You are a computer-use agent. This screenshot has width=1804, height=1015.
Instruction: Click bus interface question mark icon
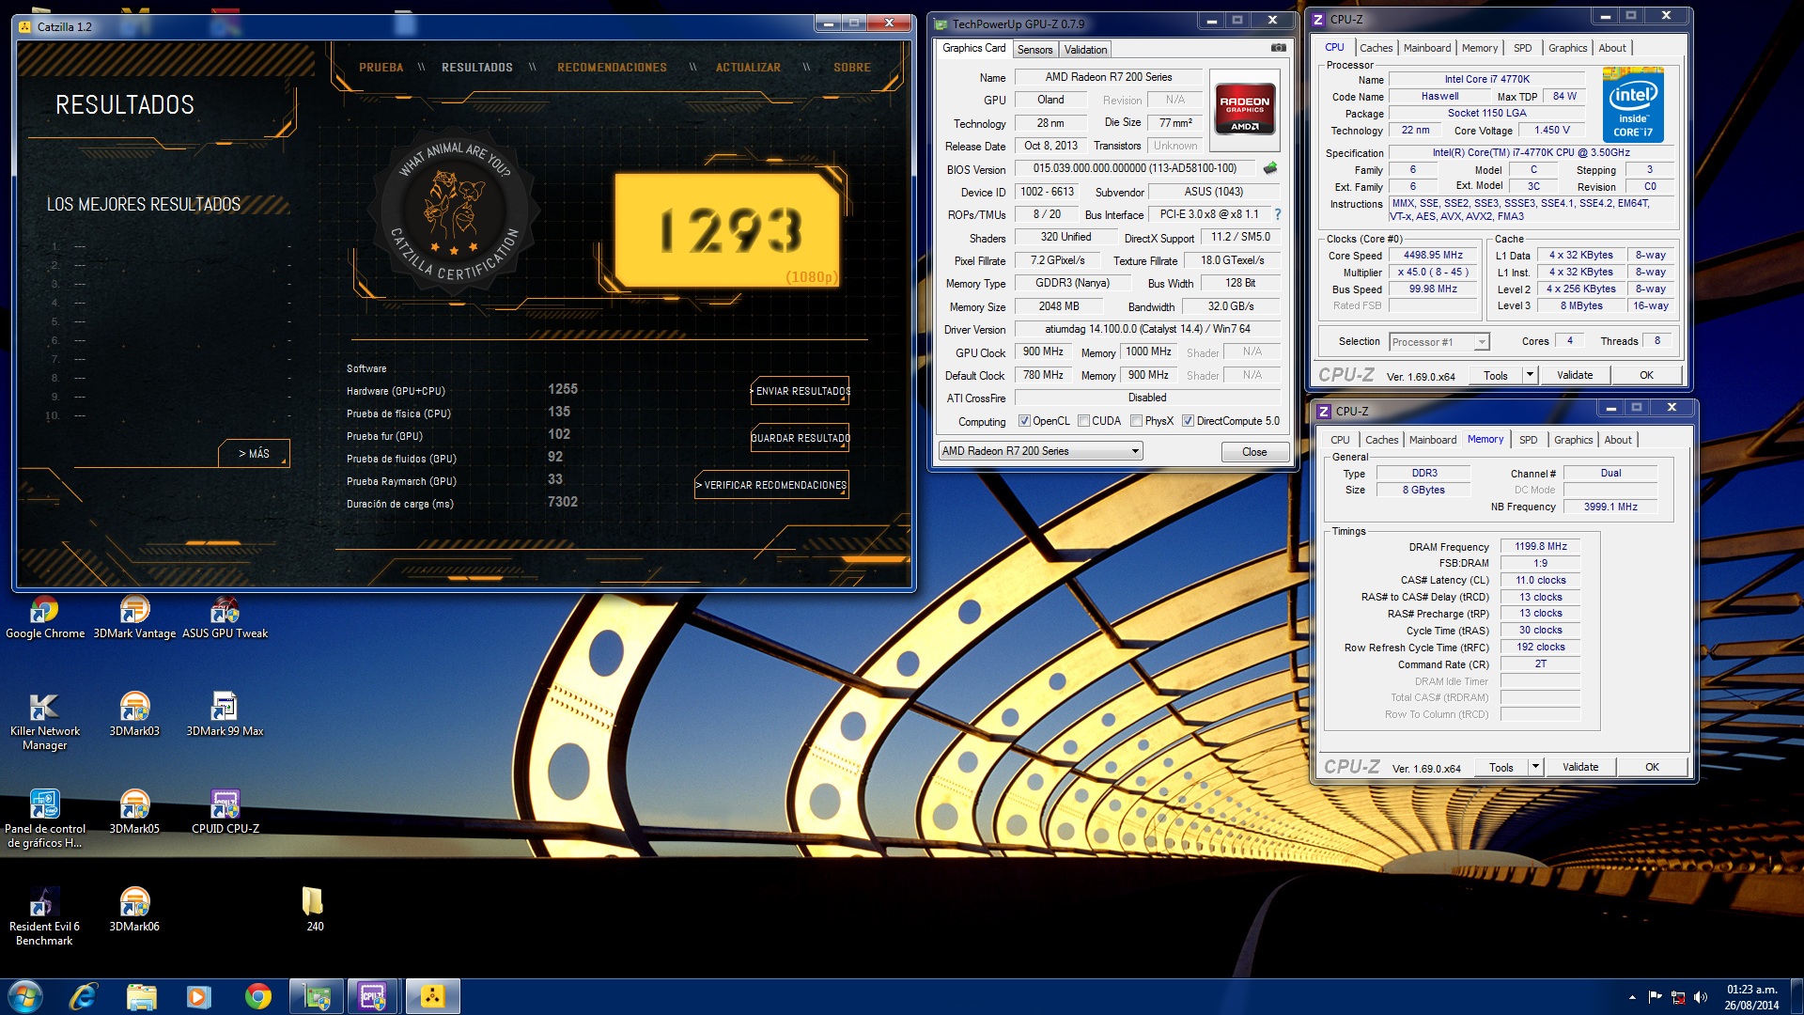pyautogui.click(x=1278, y=214)
